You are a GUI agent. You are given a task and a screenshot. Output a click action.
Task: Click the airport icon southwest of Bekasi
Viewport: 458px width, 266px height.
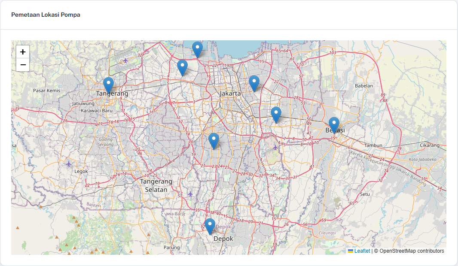(275, 147)
